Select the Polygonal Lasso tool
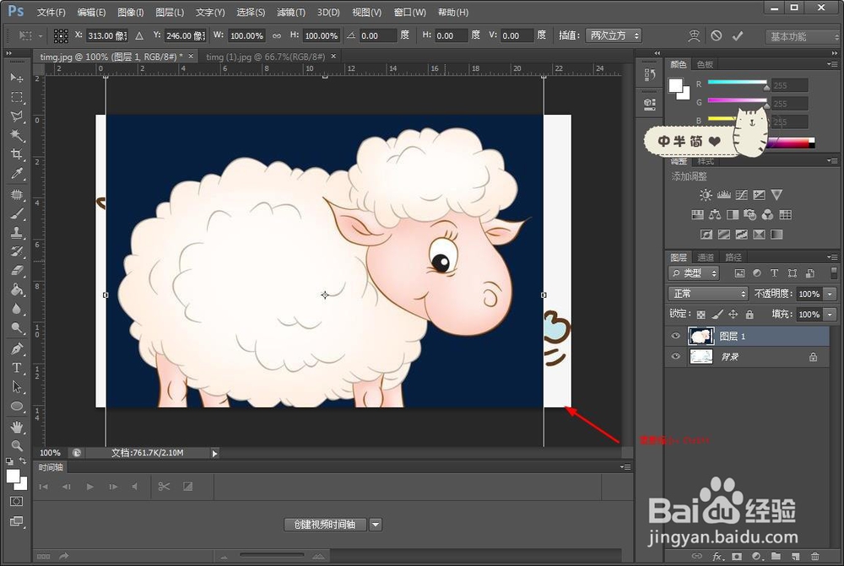 pyautogui.click(x=17, y=116)
